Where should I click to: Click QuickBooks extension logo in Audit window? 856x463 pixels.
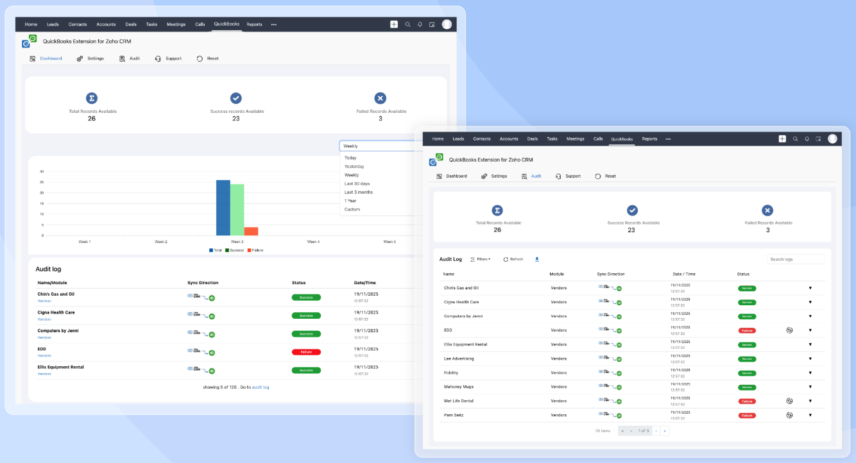[x=436, y=160]
